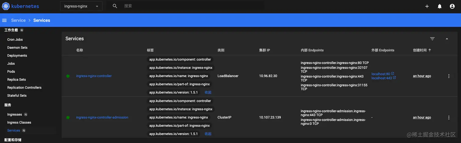Click 'an hour ago' for ingress-nginx-controller-admission
This screenshot has height=143, width=461.
point(422,117)
